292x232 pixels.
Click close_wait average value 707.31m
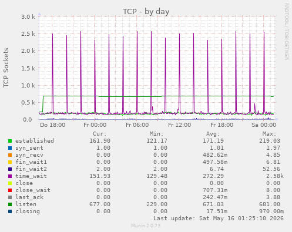click(x=215, y=190)
